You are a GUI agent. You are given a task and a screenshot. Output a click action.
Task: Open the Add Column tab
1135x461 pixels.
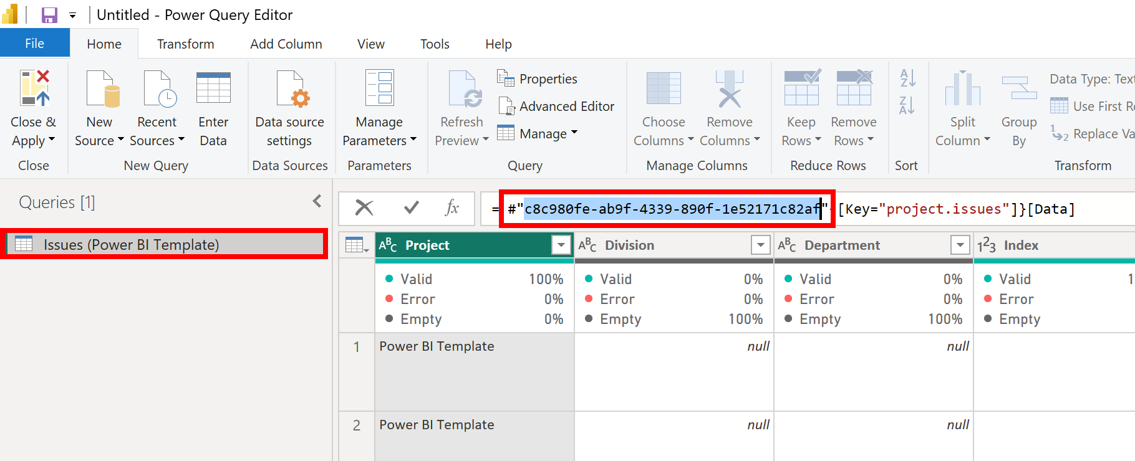click(x=286, y=44)
